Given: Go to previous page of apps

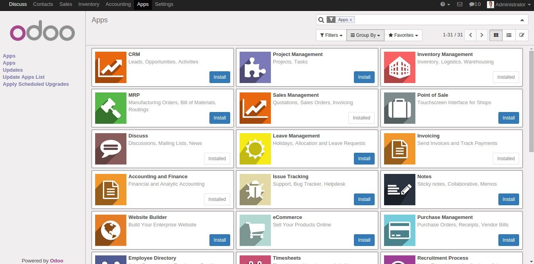Looking at the screenshot, I should pos(471,35).
